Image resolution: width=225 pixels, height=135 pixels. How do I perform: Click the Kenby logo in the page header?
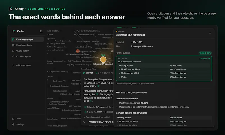11,9
